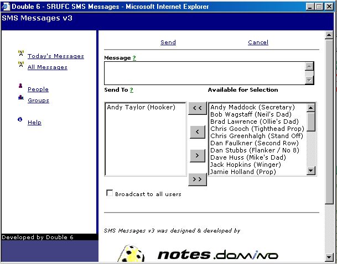Image resolution: width=337 pixels, height=264 pixels.
Task: Open the Message field help question mark
Action: 134,58
